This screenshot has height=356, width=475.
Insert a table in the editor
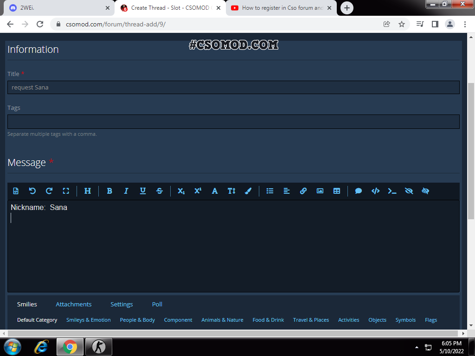(x=337, y=191)
